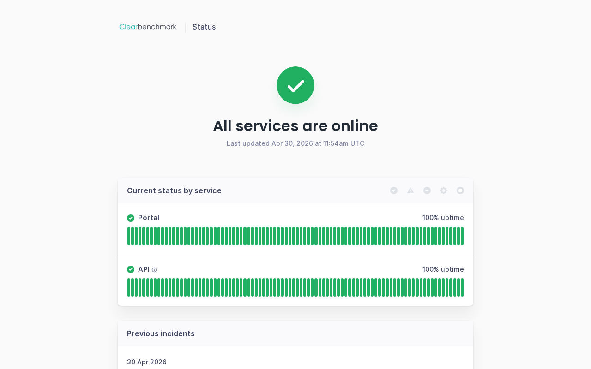591x369 pixels.
Task: Open the Status header link
Action: click(204, 27)
